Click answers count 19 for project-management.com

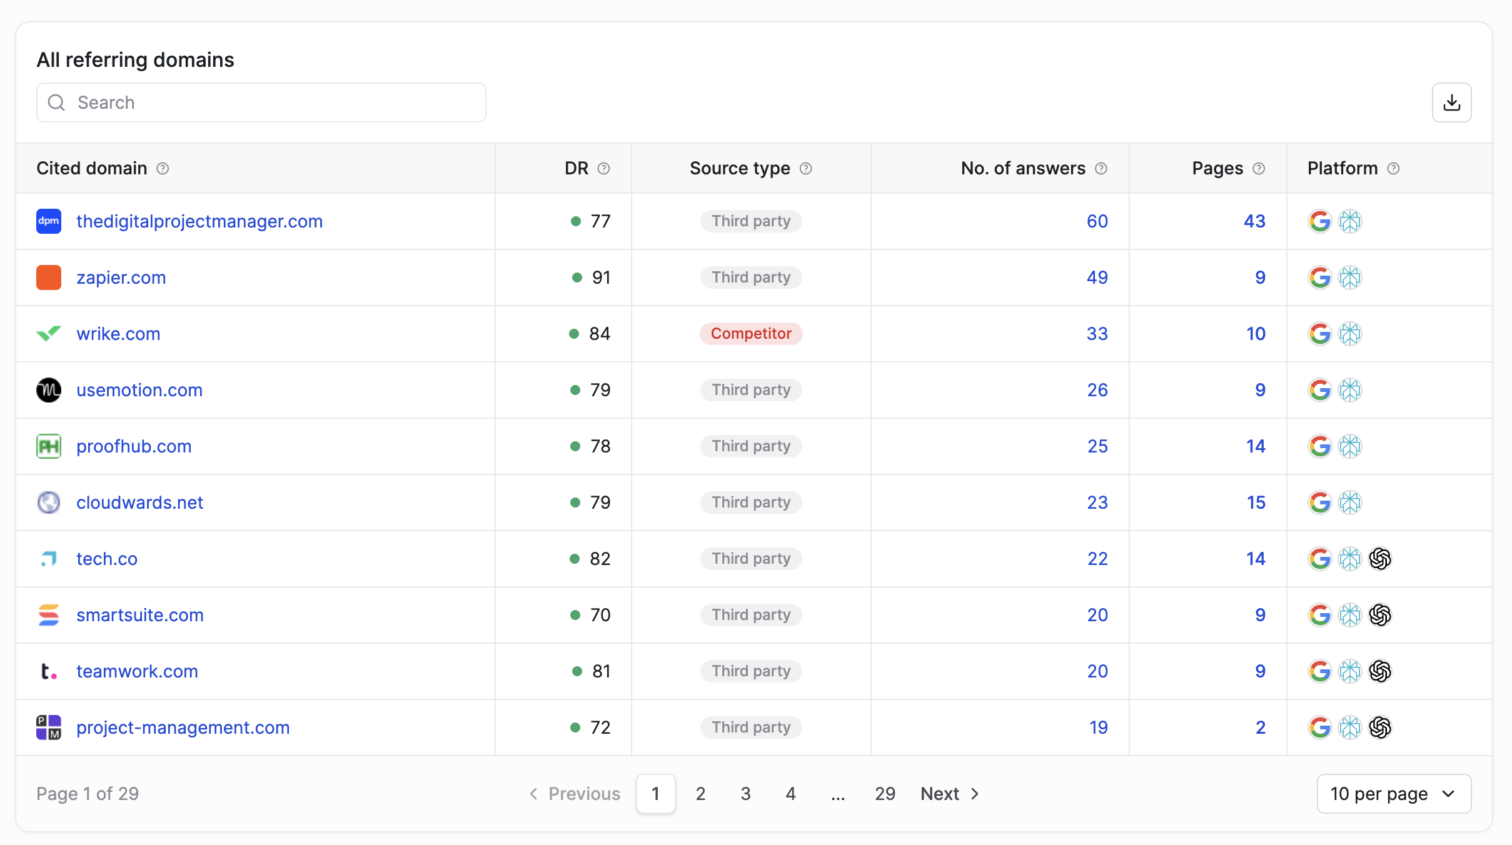[x=1098, y=727]
